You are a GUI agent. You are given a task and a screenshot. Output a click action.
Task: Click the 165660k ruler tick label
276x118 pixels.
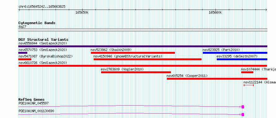pos(215,13)
